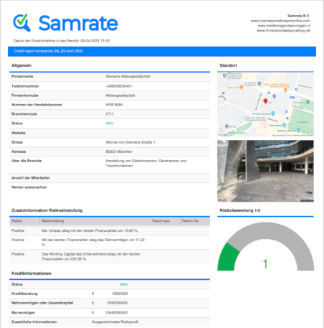
Task: Click the Werner-von-Siemens-Straße 1 address
Action: point(130,142)
